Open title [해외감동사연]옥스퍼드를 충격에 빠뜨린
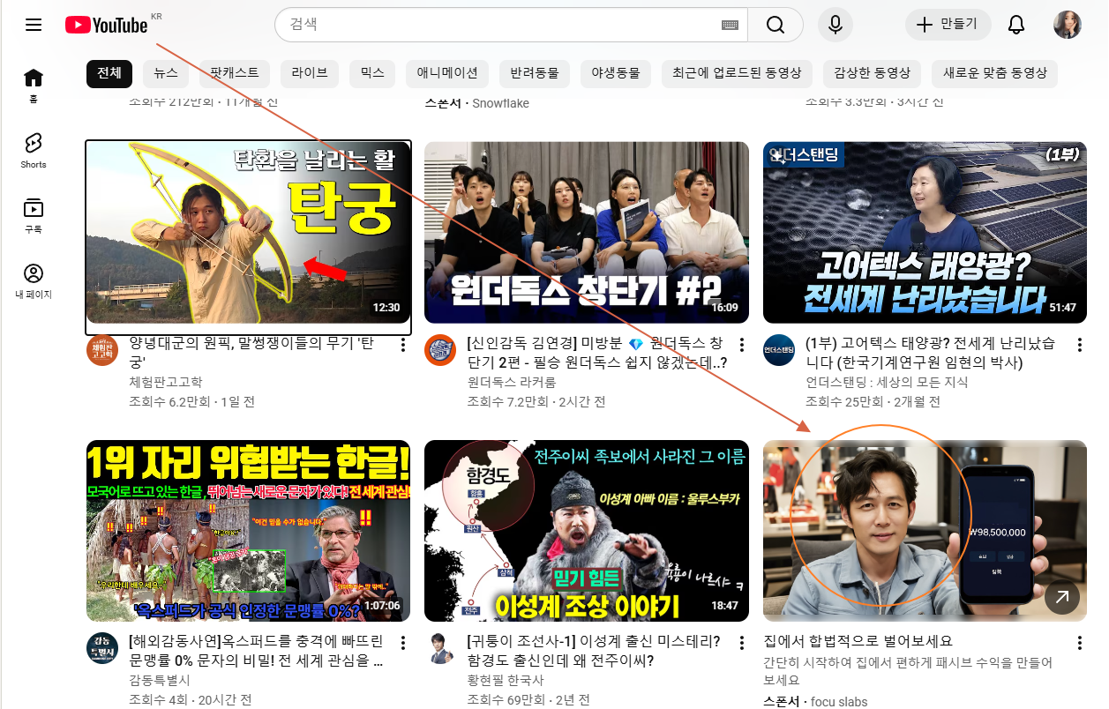The width and height of the screenshot is (1109, 709). click(x=256, y=651)
